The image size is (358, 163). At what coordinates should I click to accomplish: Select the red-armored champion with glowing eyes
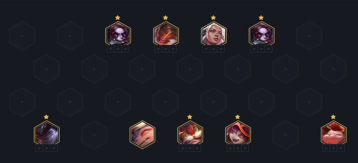click(x=166, y=33)
